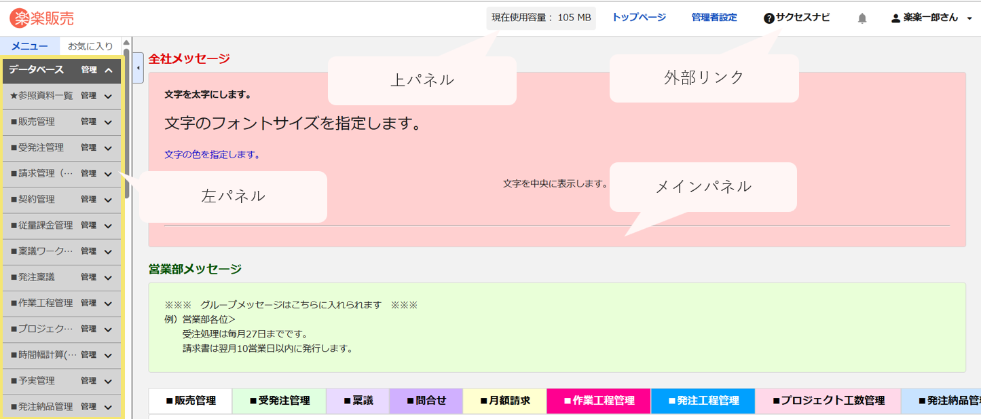981x419 pixels.
Task: Open the サクセスナビ help link
Action: [x=796, y=18]
